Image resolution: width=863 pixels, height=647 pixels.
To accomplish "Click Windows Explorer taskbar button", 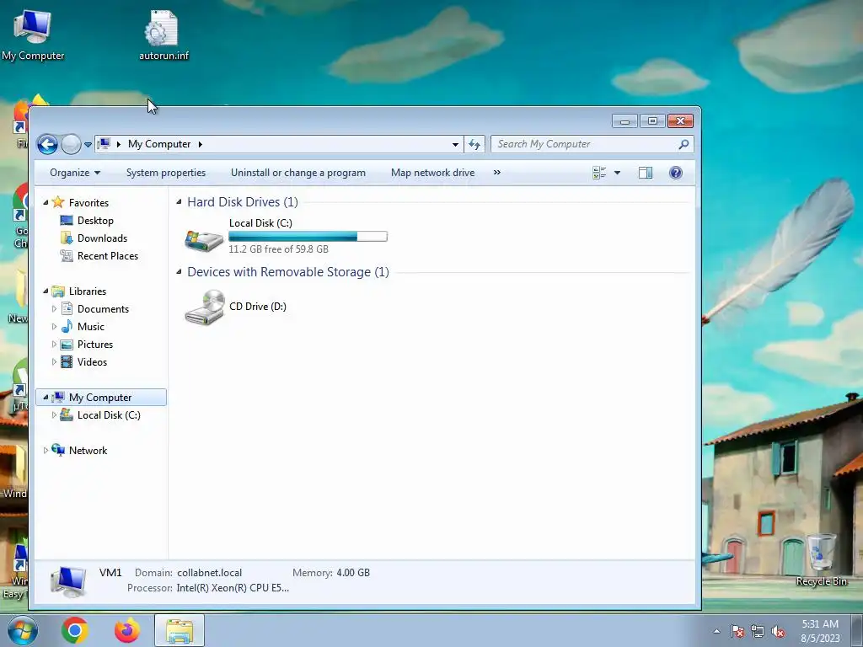I will coord(180,630).
